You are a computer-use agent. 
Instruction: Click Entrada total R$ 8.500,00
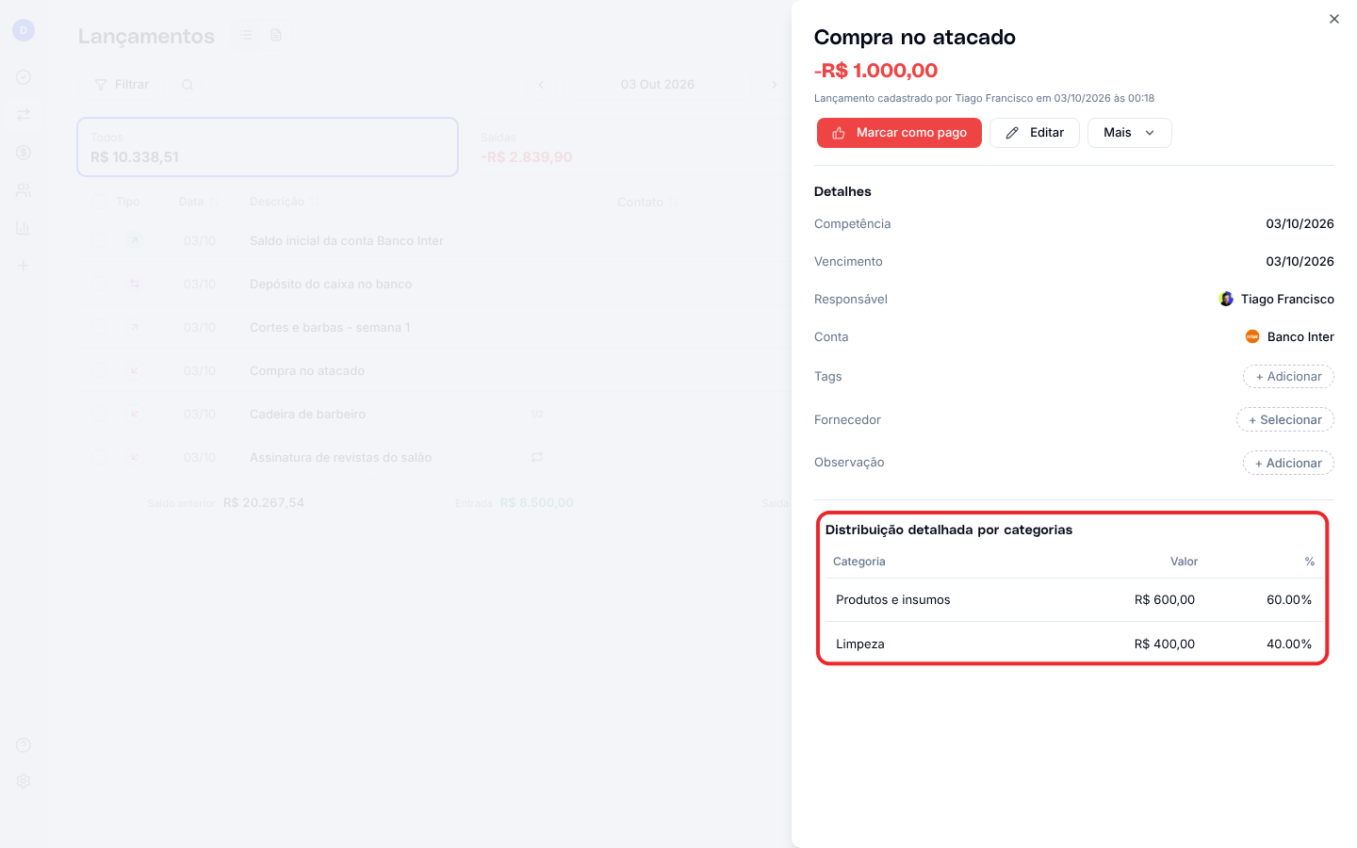[x=536, y=503]
